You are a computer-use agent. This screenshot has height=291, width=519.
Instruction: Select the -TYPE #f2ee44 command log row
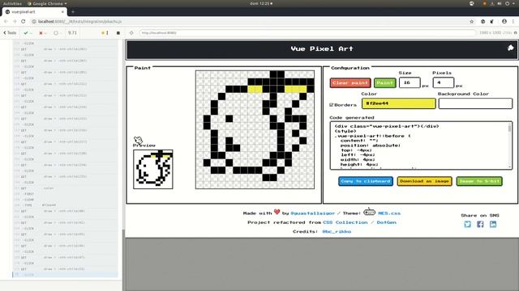[x=65, y=205]
